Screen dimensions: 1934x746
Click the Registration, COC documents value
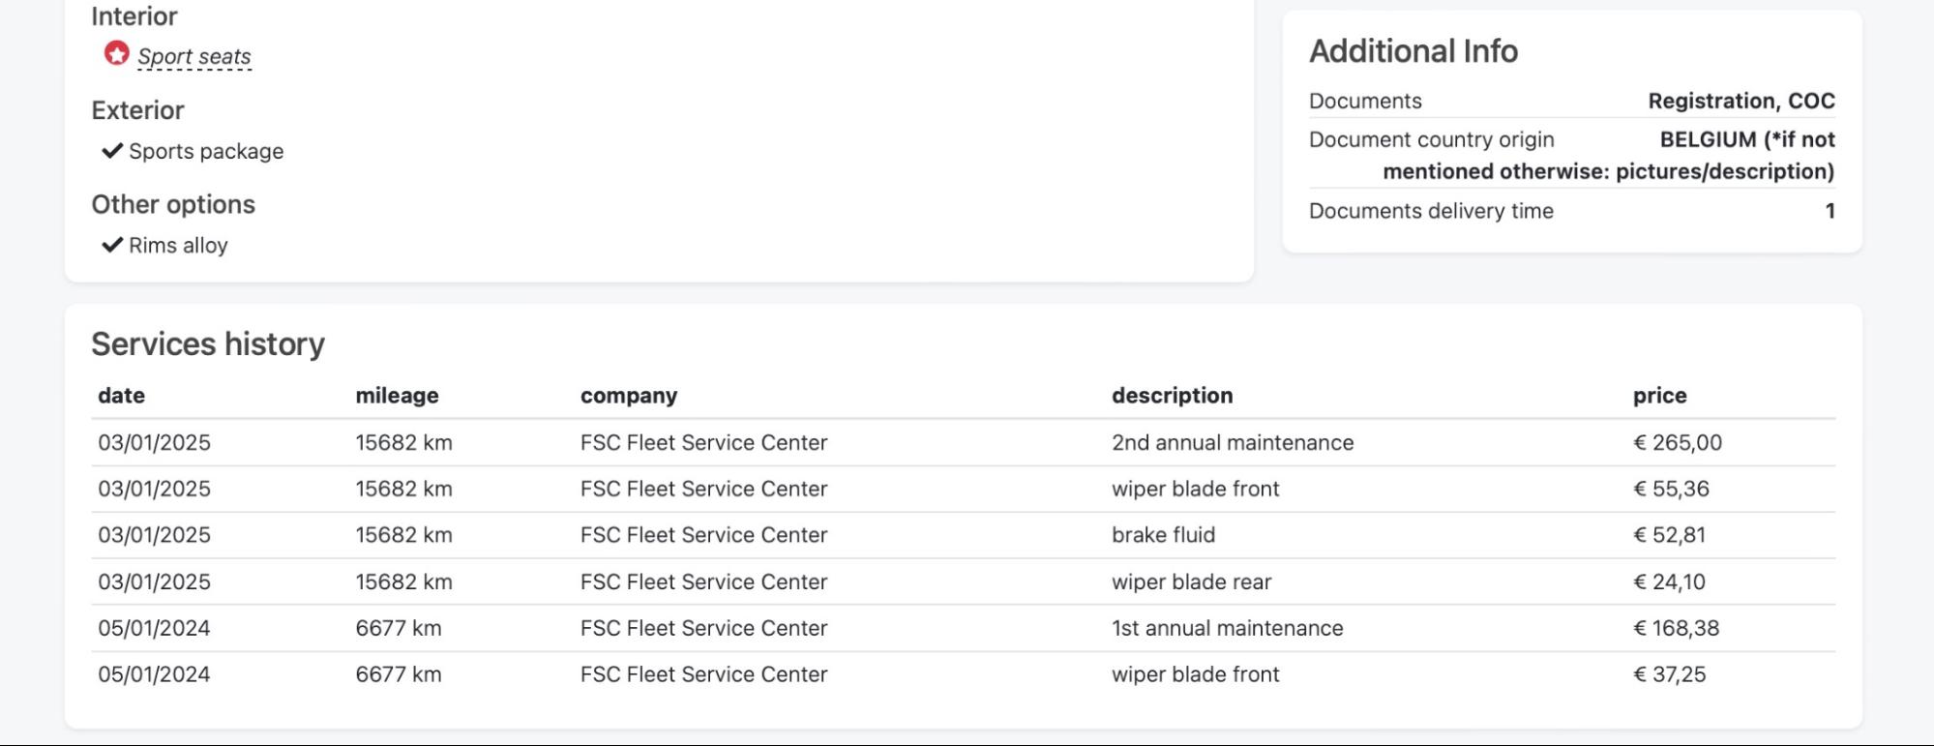(1741, 102)
